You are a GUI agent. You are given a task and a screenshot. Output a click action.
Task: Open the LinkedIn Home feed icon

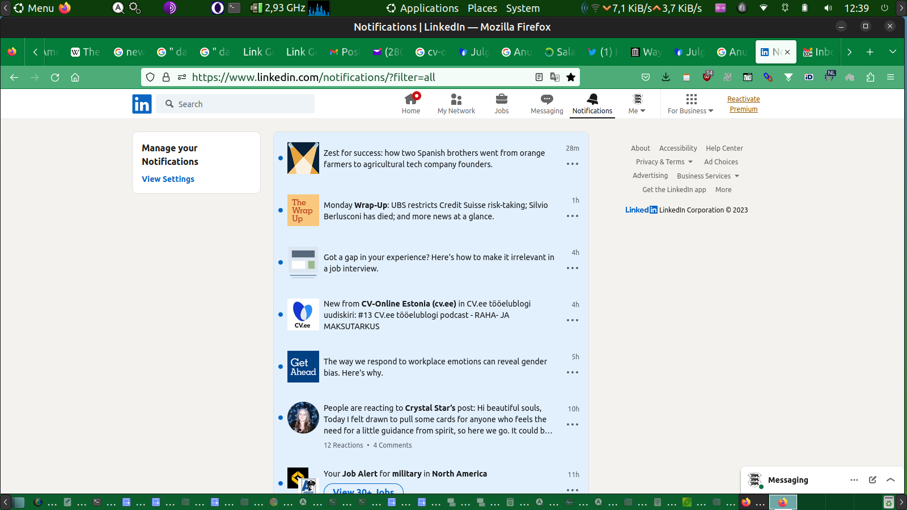(411, 100)
